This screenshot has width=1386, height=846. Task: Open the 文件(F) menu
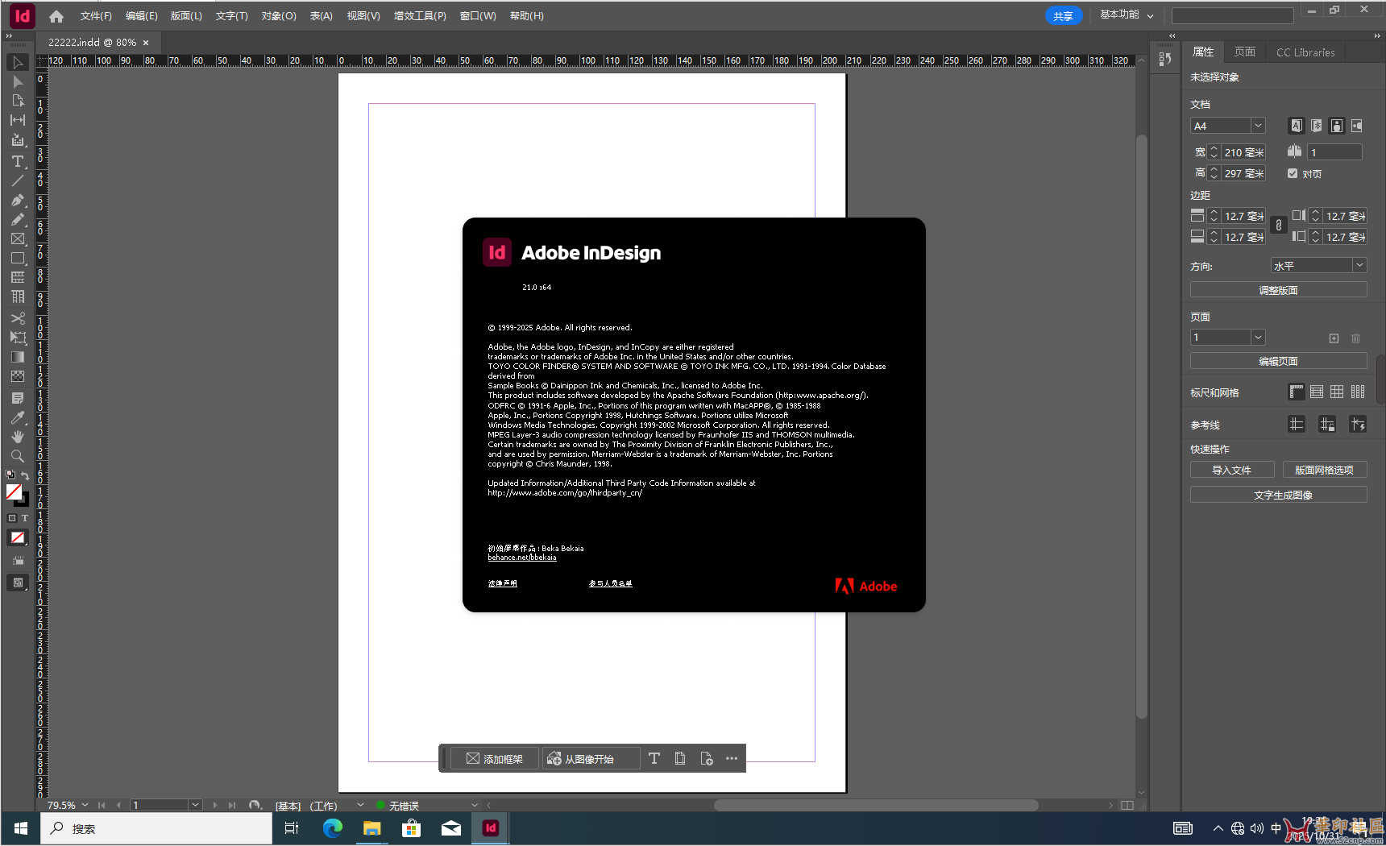(x=95, y=15)
